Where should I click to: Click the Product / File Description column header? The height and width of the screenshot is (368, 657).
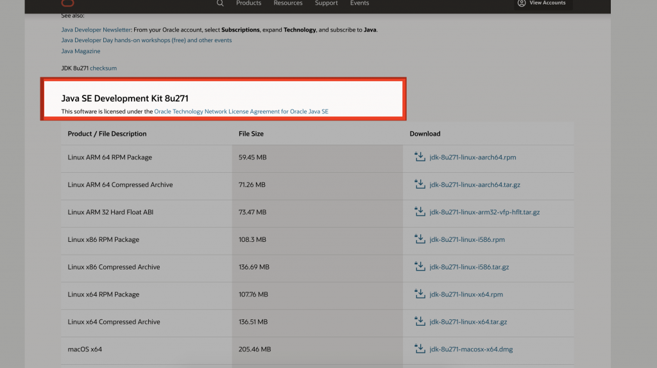(107, 134)
